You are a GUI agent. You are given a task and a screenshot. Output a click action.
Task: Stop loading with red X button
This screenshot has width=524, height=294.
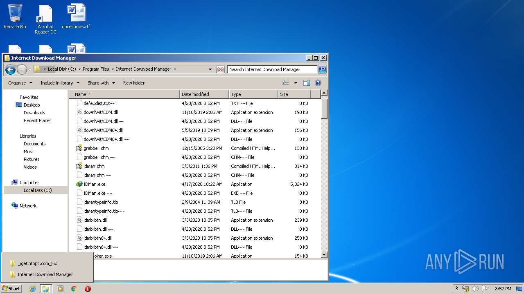220,69
